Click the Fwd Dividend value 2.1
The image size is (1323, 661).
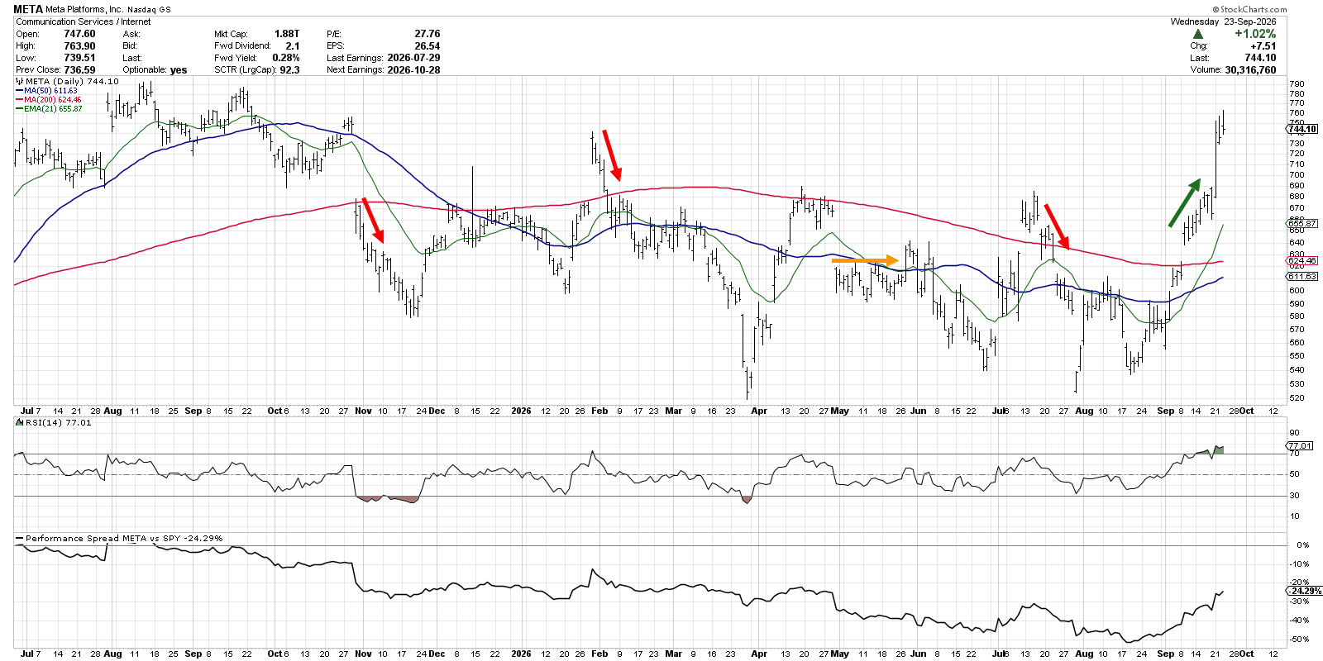tap(293, 46)
